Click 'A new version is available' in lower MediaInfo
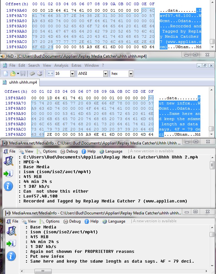The image size is (216, 274). click(x=155, y=221)
